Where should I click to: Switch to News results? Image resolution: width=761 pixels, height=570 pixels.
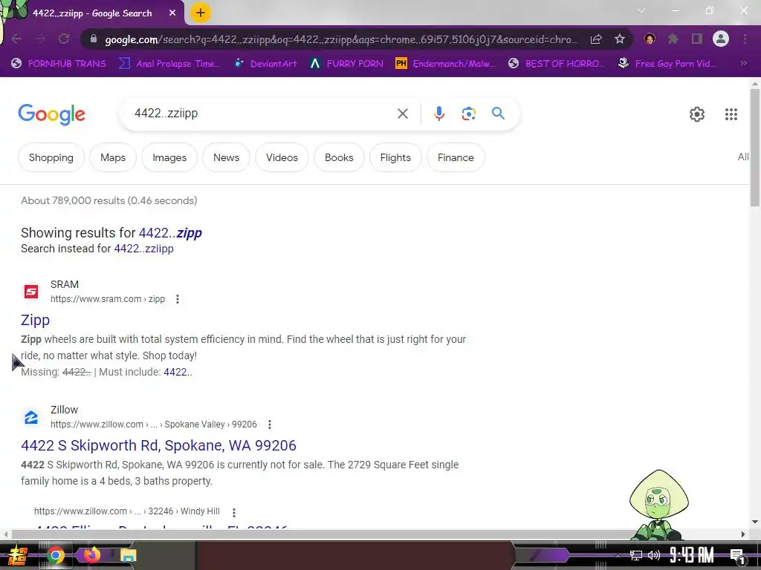point(226,157)
